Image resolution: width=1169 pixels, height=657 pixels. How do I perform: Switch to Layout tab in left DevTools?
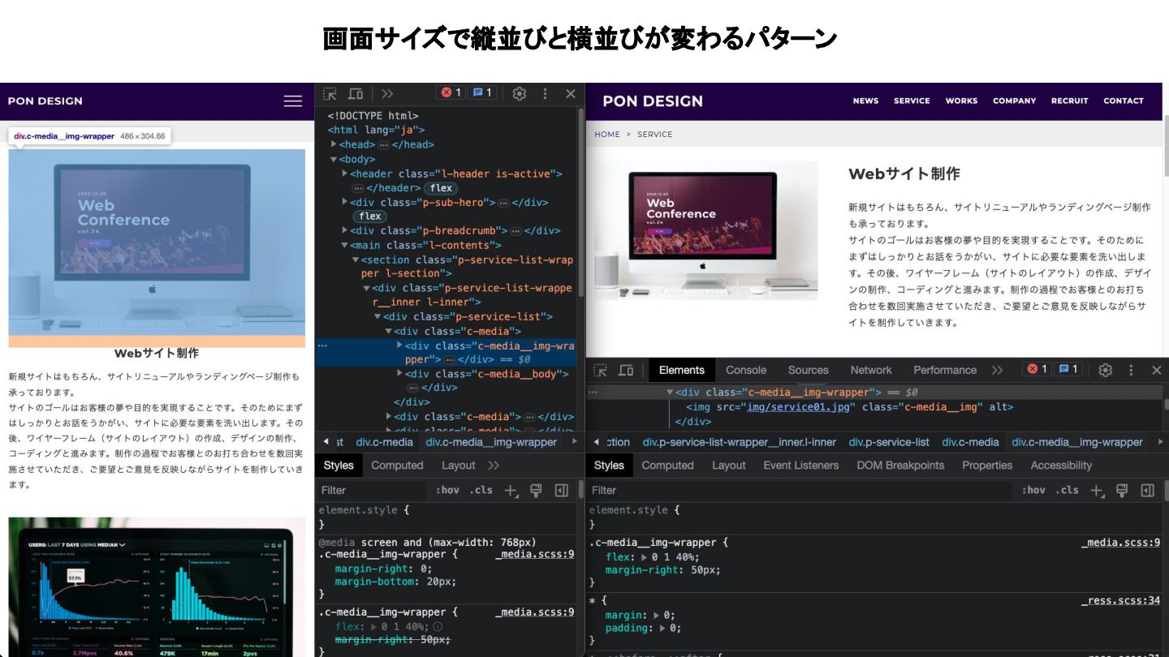pos(458,466)
